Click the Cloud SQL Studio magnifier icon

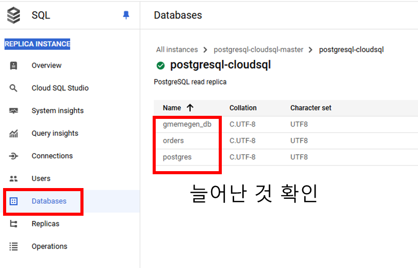(x=14, y=88)
